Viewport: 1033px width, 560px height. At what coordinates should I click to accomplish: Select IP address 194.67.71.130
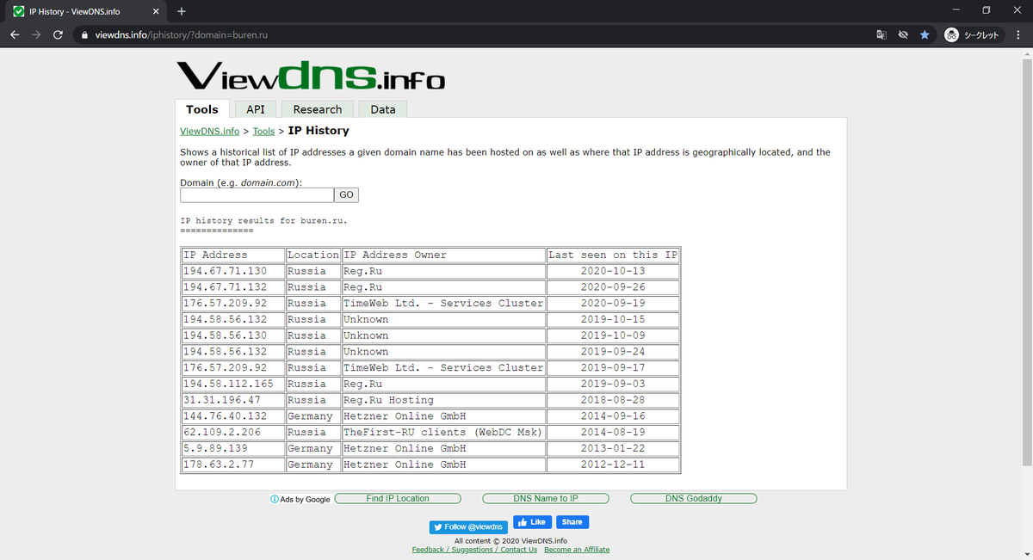click(x=225, y=271)
